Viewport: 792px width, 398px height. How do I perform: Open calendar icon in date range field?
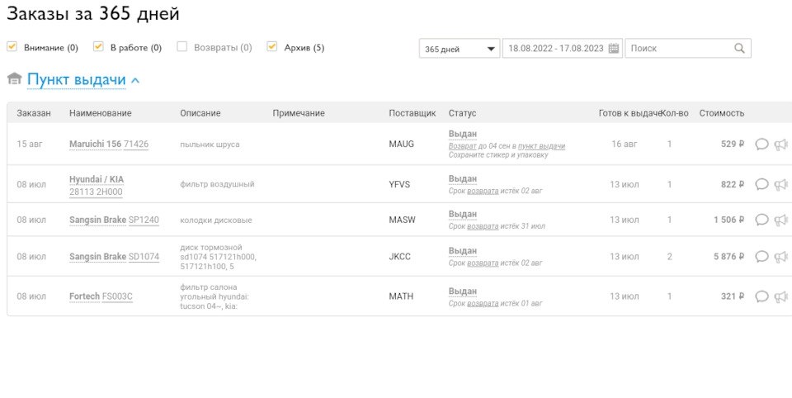point(614,49)
